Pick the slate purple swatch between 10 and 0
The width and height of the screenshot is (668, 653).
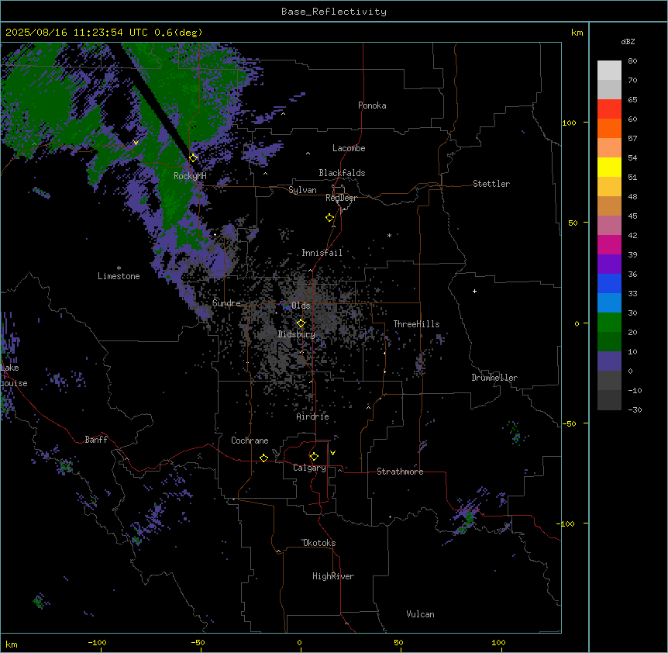click(609, 361)
